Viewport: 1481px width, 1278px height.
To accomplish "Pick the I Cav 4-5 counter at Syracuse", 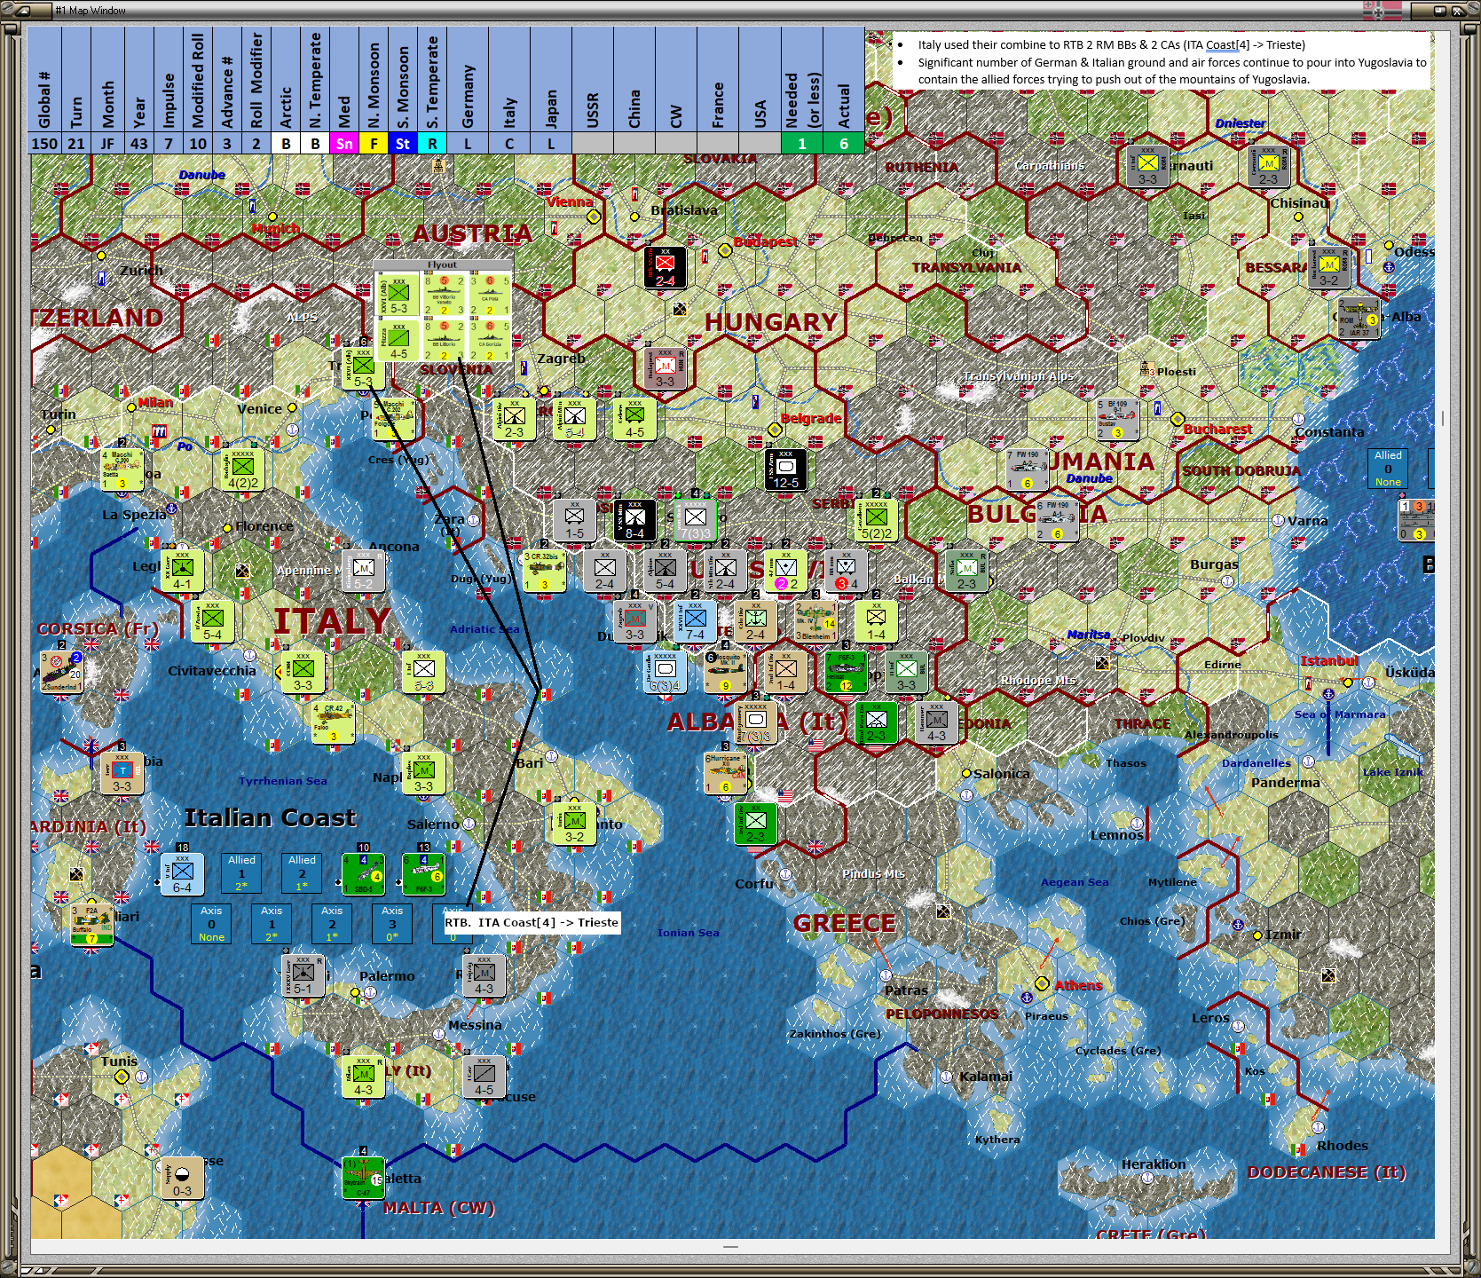I will point(484,1077).
